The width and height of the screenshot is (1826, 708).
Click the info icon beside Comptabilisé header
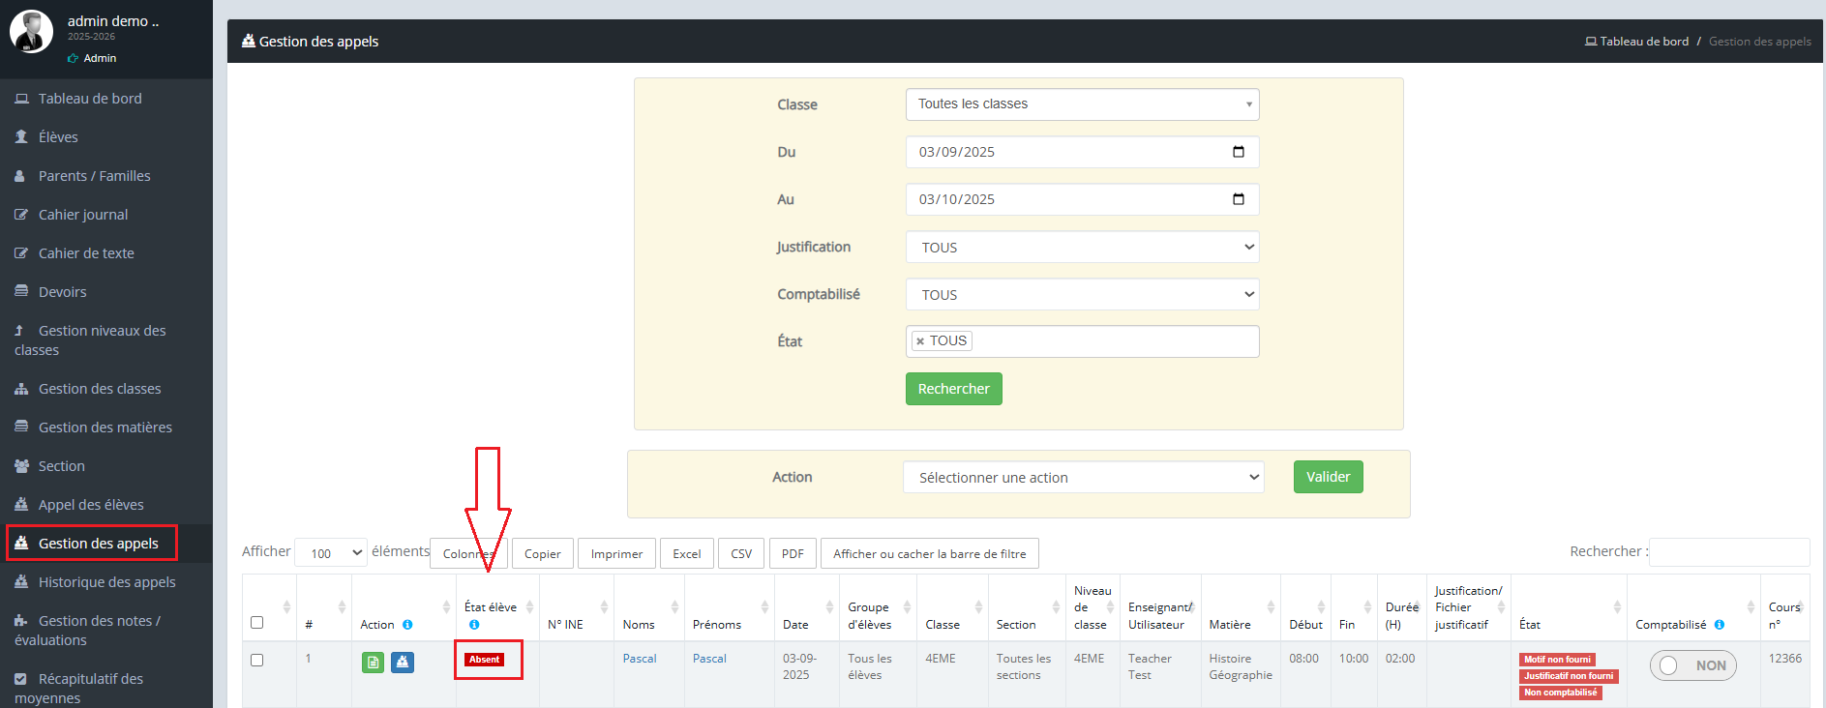(x=1720, y=625)
